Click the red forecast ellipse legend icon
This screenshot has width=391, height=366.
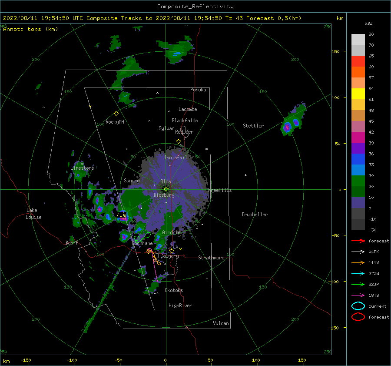(358, 317)
